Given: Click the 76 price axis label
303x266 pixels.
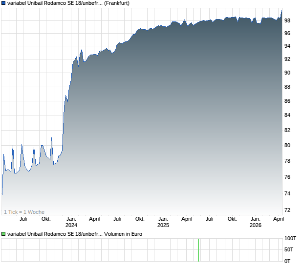Looking at the screenshot, I should pyautogui.click(x=288, y=177).
